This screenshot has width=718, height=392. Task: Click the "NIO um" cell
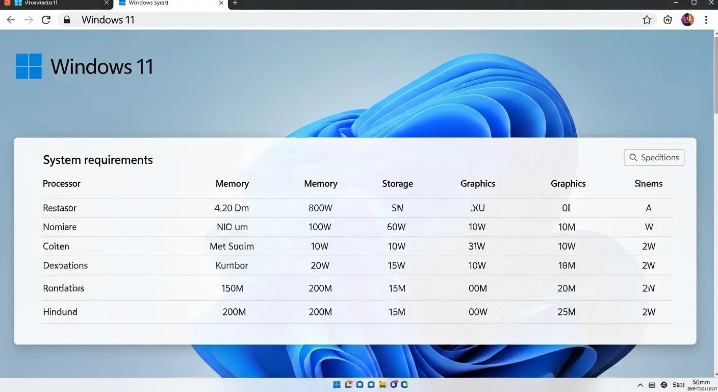(232, 227)
